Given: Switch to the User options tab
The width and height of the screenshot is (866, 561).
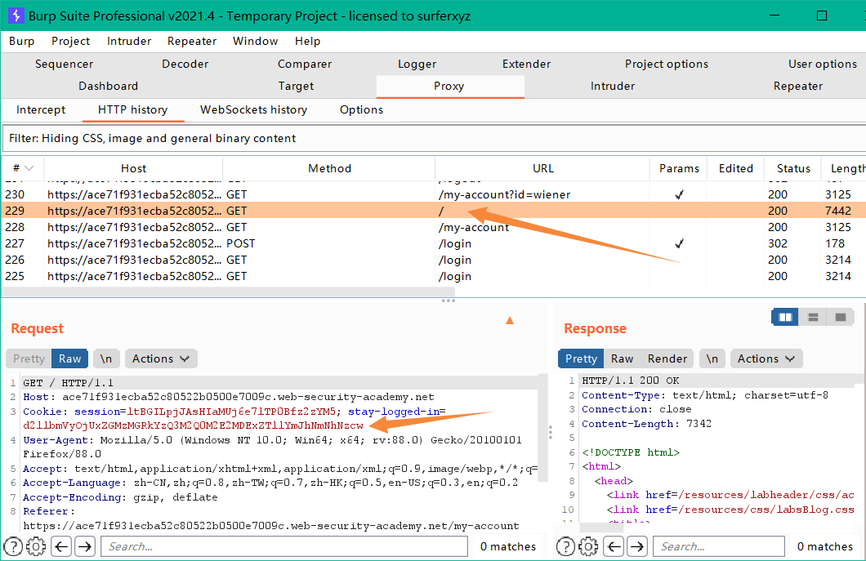Looking at the screenshot, I should 823,64.
